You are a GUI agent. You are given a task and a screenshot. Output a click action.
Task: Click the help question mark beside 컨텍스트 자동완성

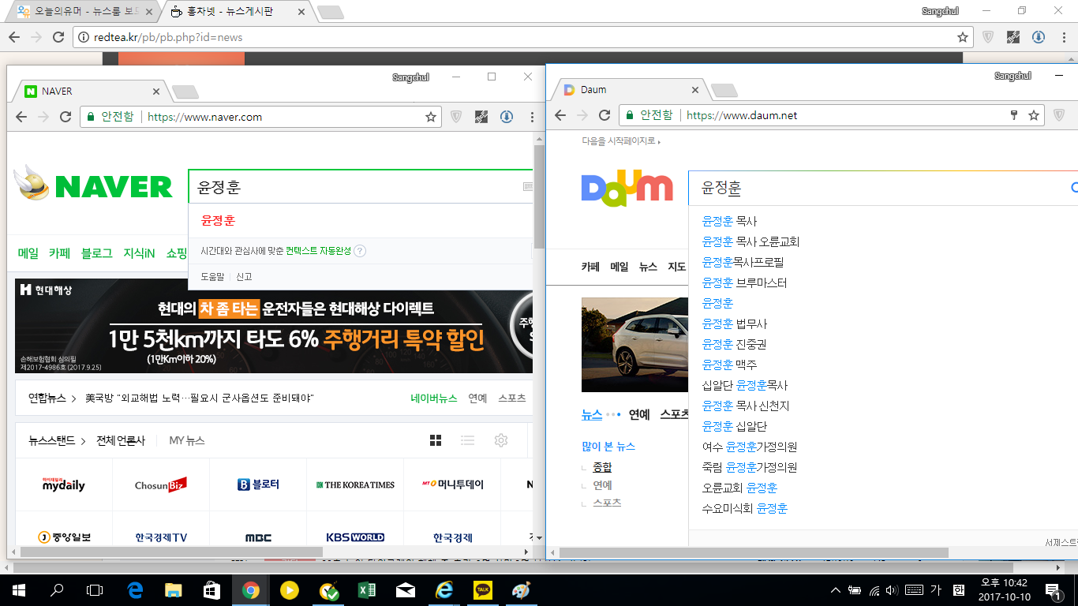pos(360,251)
